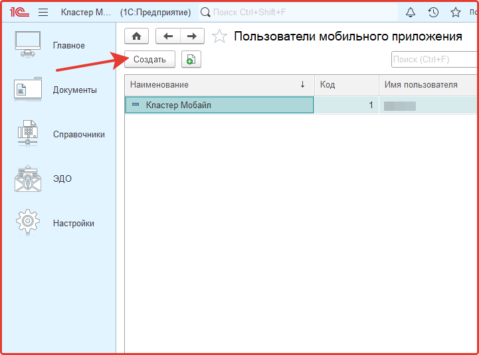Image resolution: width=479 pixels, height=355 pixels.
Task: Open the Настройки section
Action: tap(74, 224)
